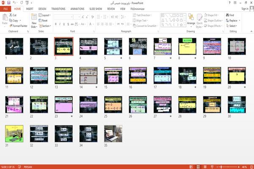Screen dimensions: 254x169
Task: Open the Replace dropdown arrow
Action: 240,21
